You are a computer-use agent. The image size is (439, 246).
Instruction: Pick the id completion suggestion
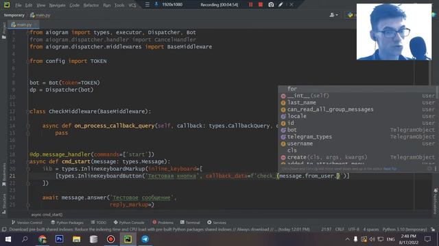coord(357,123)
